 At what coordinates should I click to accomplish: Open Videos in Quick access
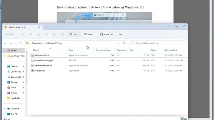pos(14,93)
